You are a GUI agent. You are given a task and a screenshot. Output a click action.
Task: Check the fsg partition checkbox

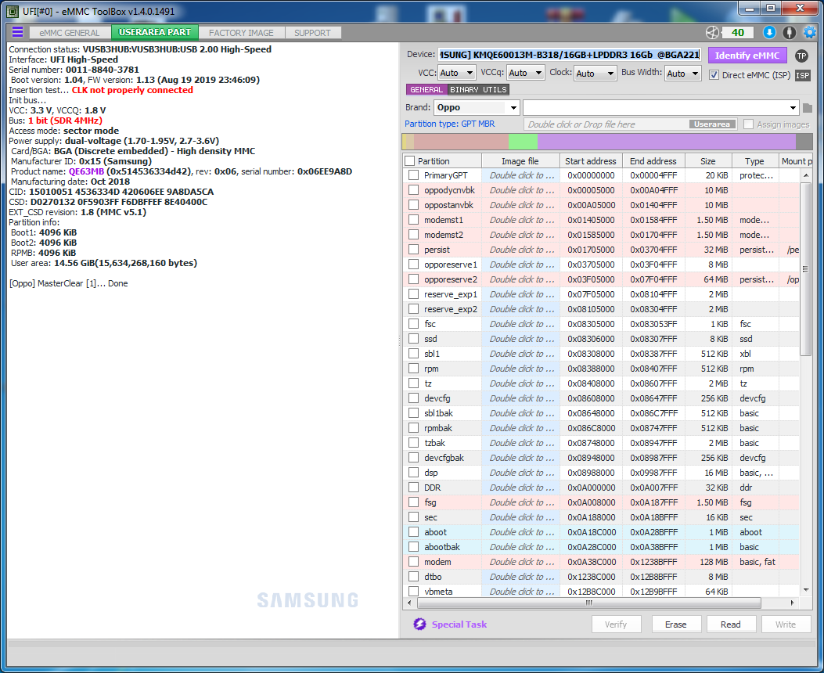tap(414, 502)
